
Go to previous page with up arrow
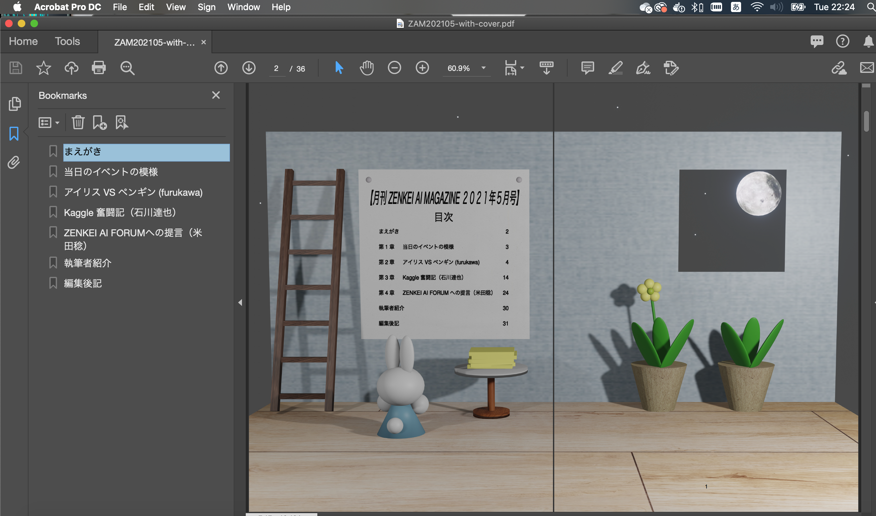(x=221, y=68)
